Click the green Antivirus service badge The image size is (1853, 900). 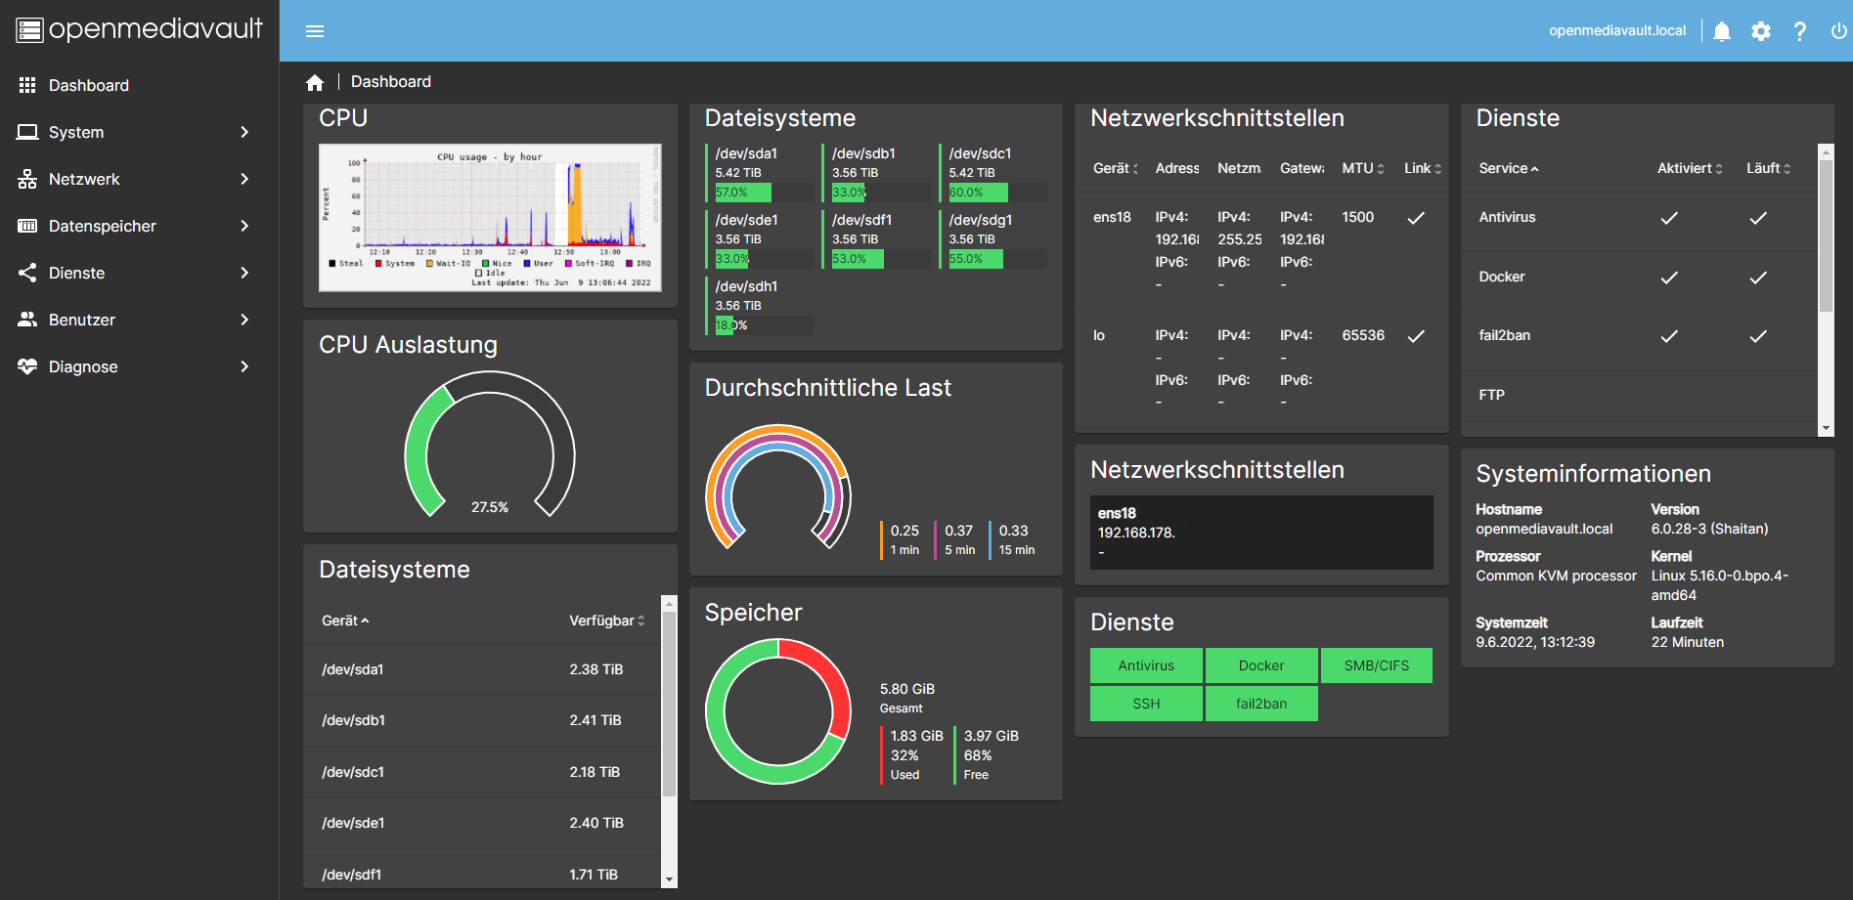coord(1146,665)
